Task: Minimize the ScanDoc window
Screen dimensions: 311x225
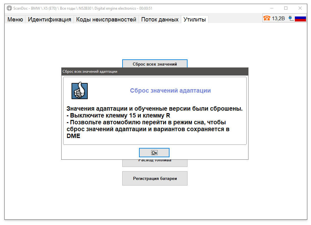Action: [272, 8]
